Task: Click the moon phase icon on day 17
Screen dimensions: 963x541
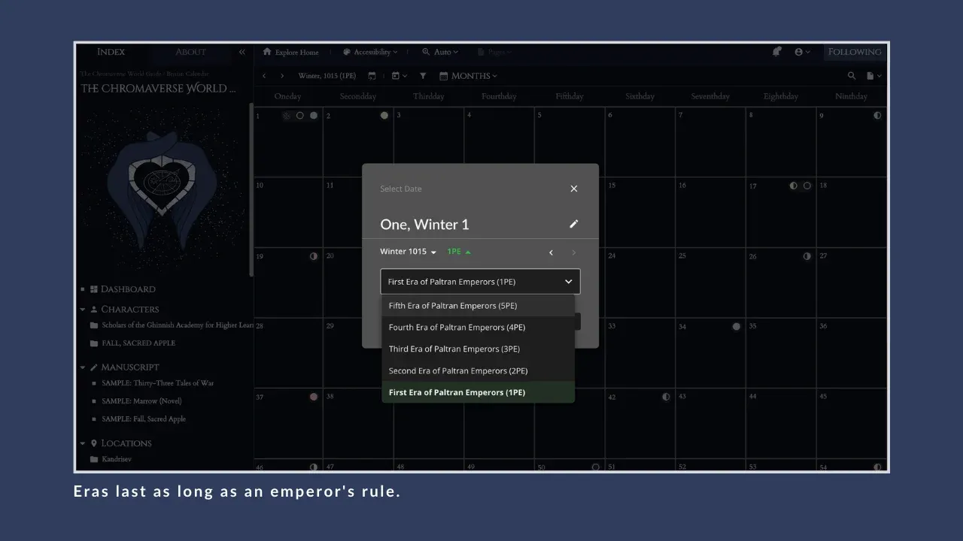Action: click(793, 186)
